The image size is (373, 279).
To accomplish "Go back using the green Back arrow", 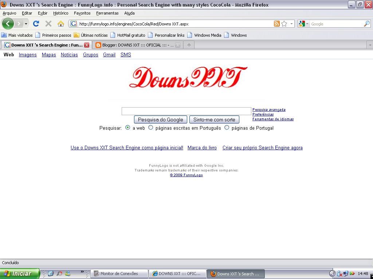I will pos(8,24).
